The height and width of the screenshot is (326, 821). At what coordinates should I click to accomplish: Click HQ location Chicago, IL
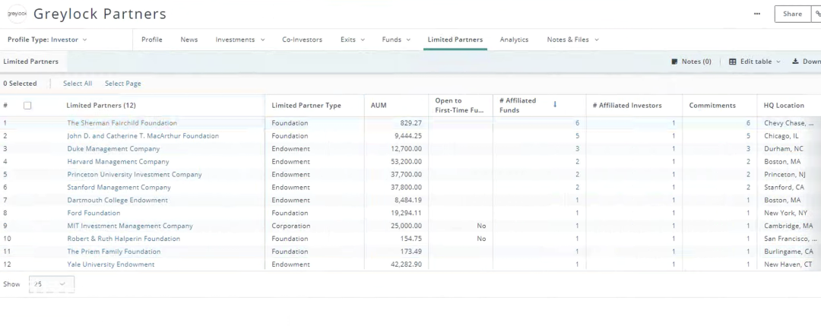coord(781,136)
